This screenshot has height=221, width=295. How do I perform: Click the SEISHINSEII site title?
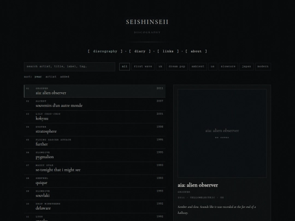tap(147, 22)
